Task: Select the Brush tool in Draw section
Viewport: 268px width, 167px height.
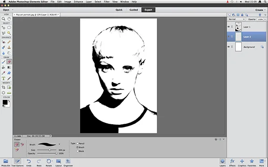Action: 4,62
